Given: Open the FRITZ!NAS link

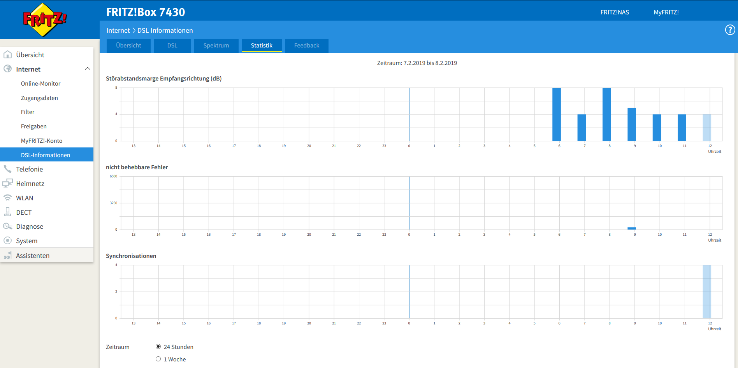Looking at the screenshot, I should tap(615, 12).
